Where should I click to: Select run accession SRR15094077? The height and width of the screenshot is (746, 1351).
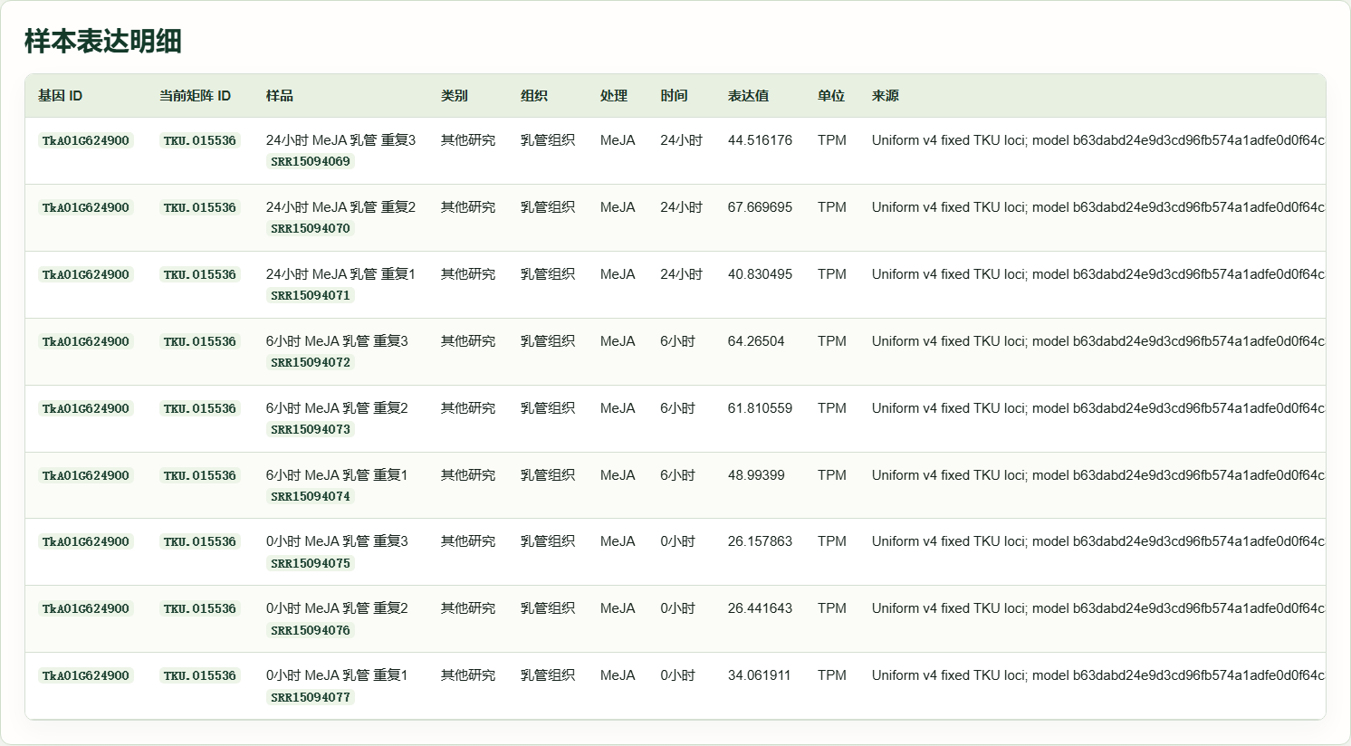click(311, 698)
